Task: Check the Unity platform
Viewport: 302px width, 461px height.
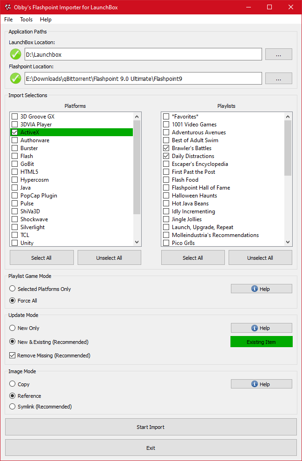Action: coord(15,243)
